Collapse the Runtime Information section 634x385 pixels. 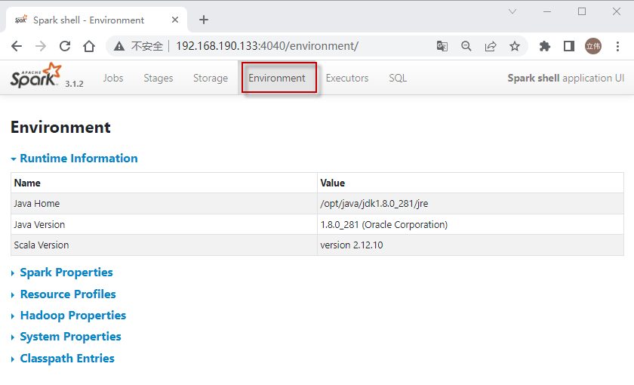click(x=78, y=159)
